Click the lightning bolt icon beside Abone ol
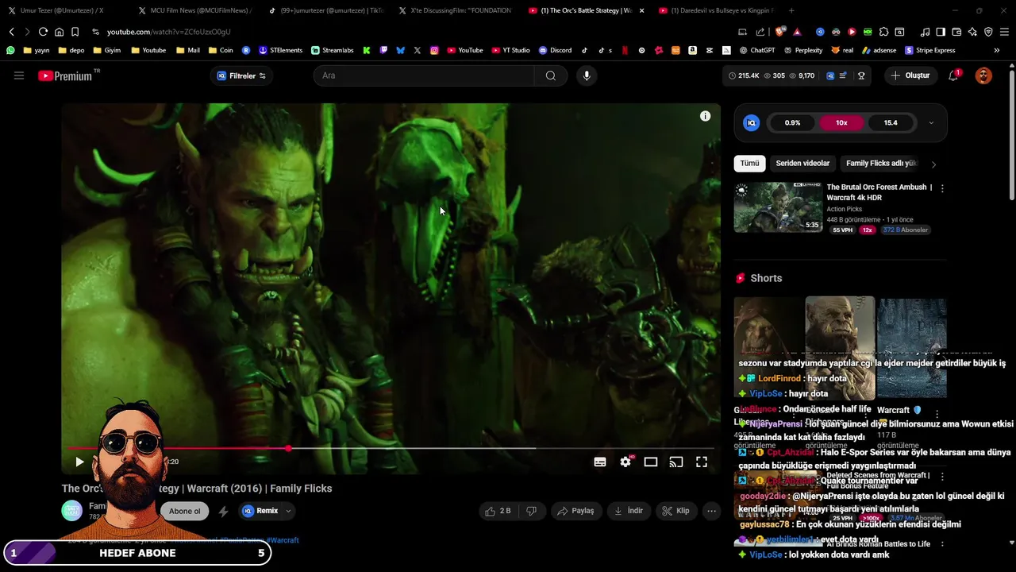The width and height of the screenshot is (1016, 572). pyautogui.click(x=223, y=511)
